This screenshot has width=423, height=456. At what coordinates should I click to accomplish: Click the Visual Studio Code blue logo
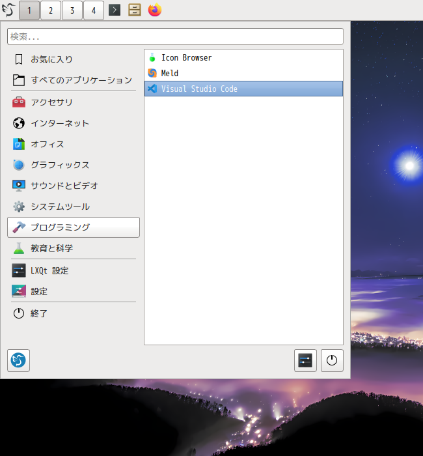coord(152,89)
